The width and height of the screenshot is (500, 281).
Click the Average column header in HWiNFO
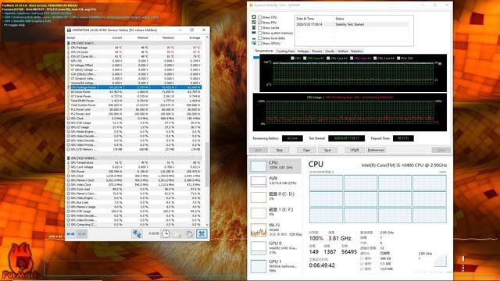[x=195, y=37]
